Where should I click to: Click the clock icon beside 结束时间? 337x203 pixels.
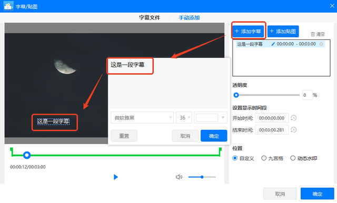point(293,129)
